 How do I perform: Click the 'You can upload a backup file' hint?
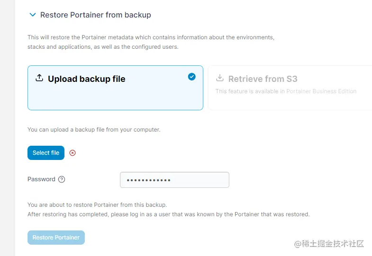(94, 130)
